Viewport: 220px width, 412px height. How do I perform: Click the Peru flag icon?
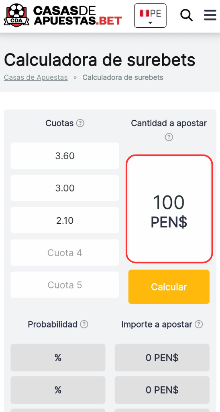tap(144, 13)
